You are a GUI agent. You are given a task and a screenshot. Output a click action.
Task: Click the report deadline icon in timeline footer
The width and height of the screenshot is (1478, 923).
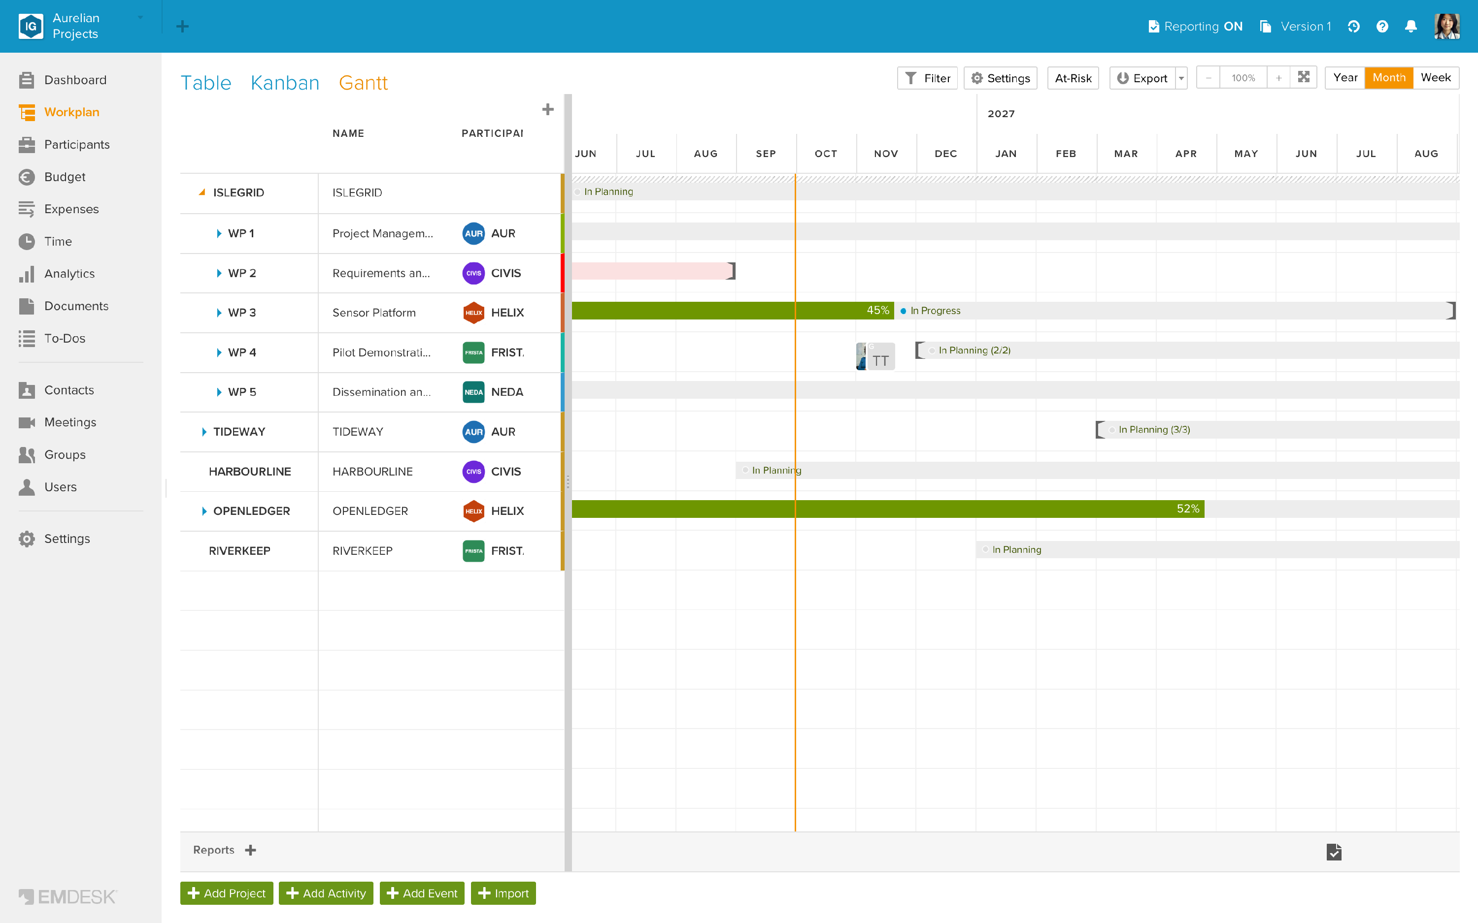pyautogui.click(x=1334, y=852)
